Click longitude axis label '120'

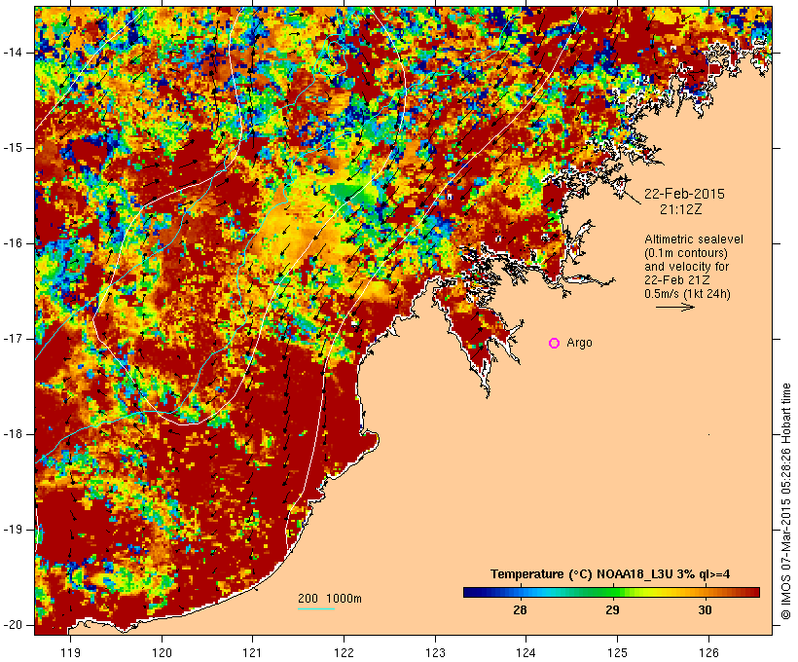tap(162, 652)
